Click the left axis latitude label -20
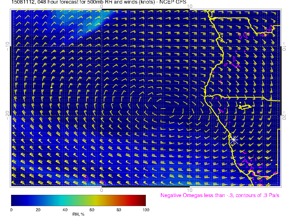The height and width of the screenshot is (223, 289). [x=7, y=115]
